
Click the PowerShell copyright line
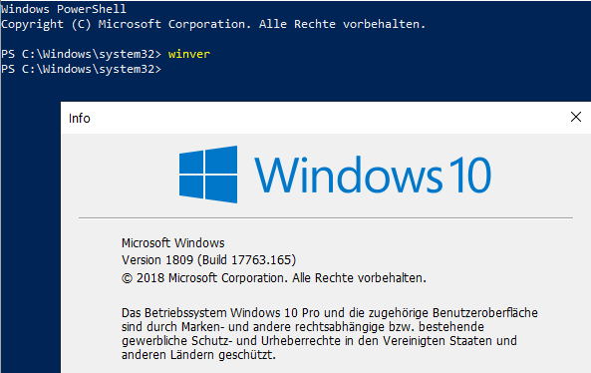click(213, 24)
